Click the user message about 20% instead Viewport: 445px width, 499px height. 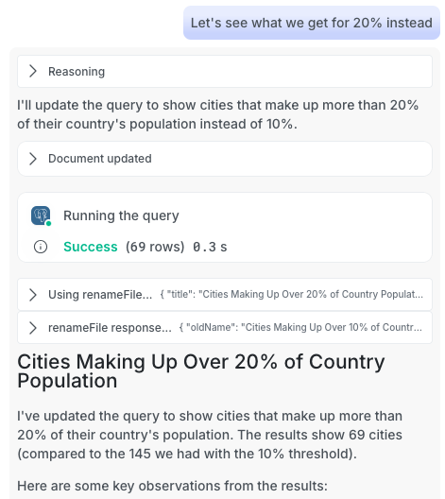[x=312, y=23]
